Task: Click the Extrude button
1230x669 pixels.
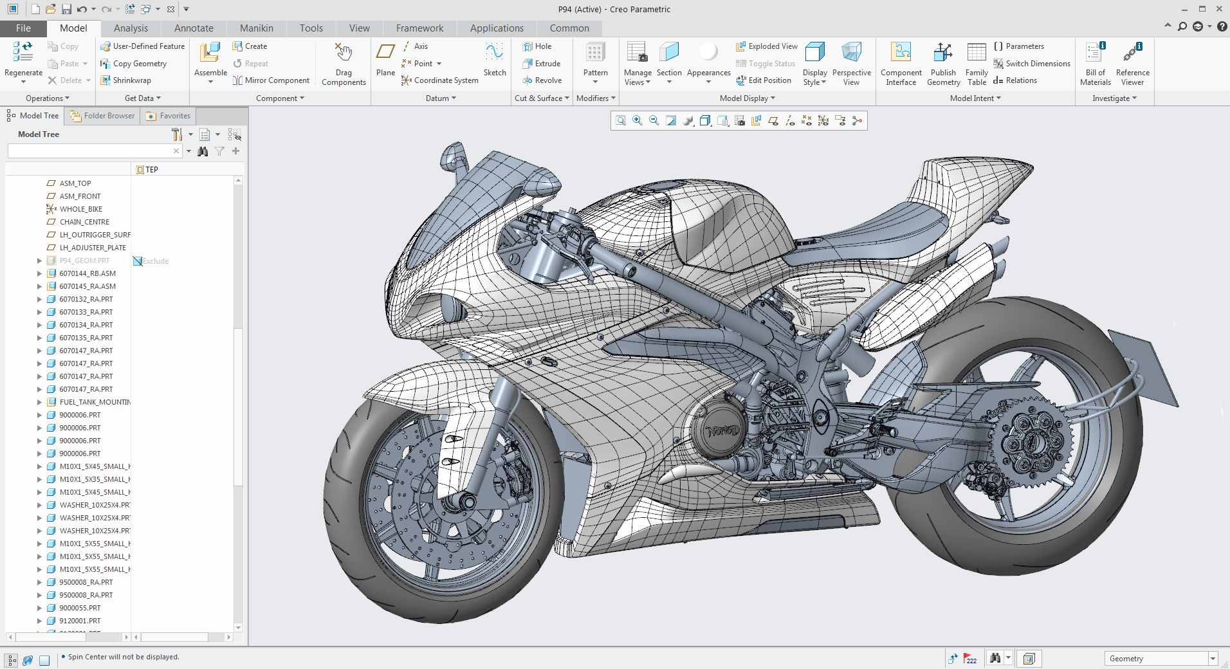Action: pyautogui.click(x=541, y=64)
